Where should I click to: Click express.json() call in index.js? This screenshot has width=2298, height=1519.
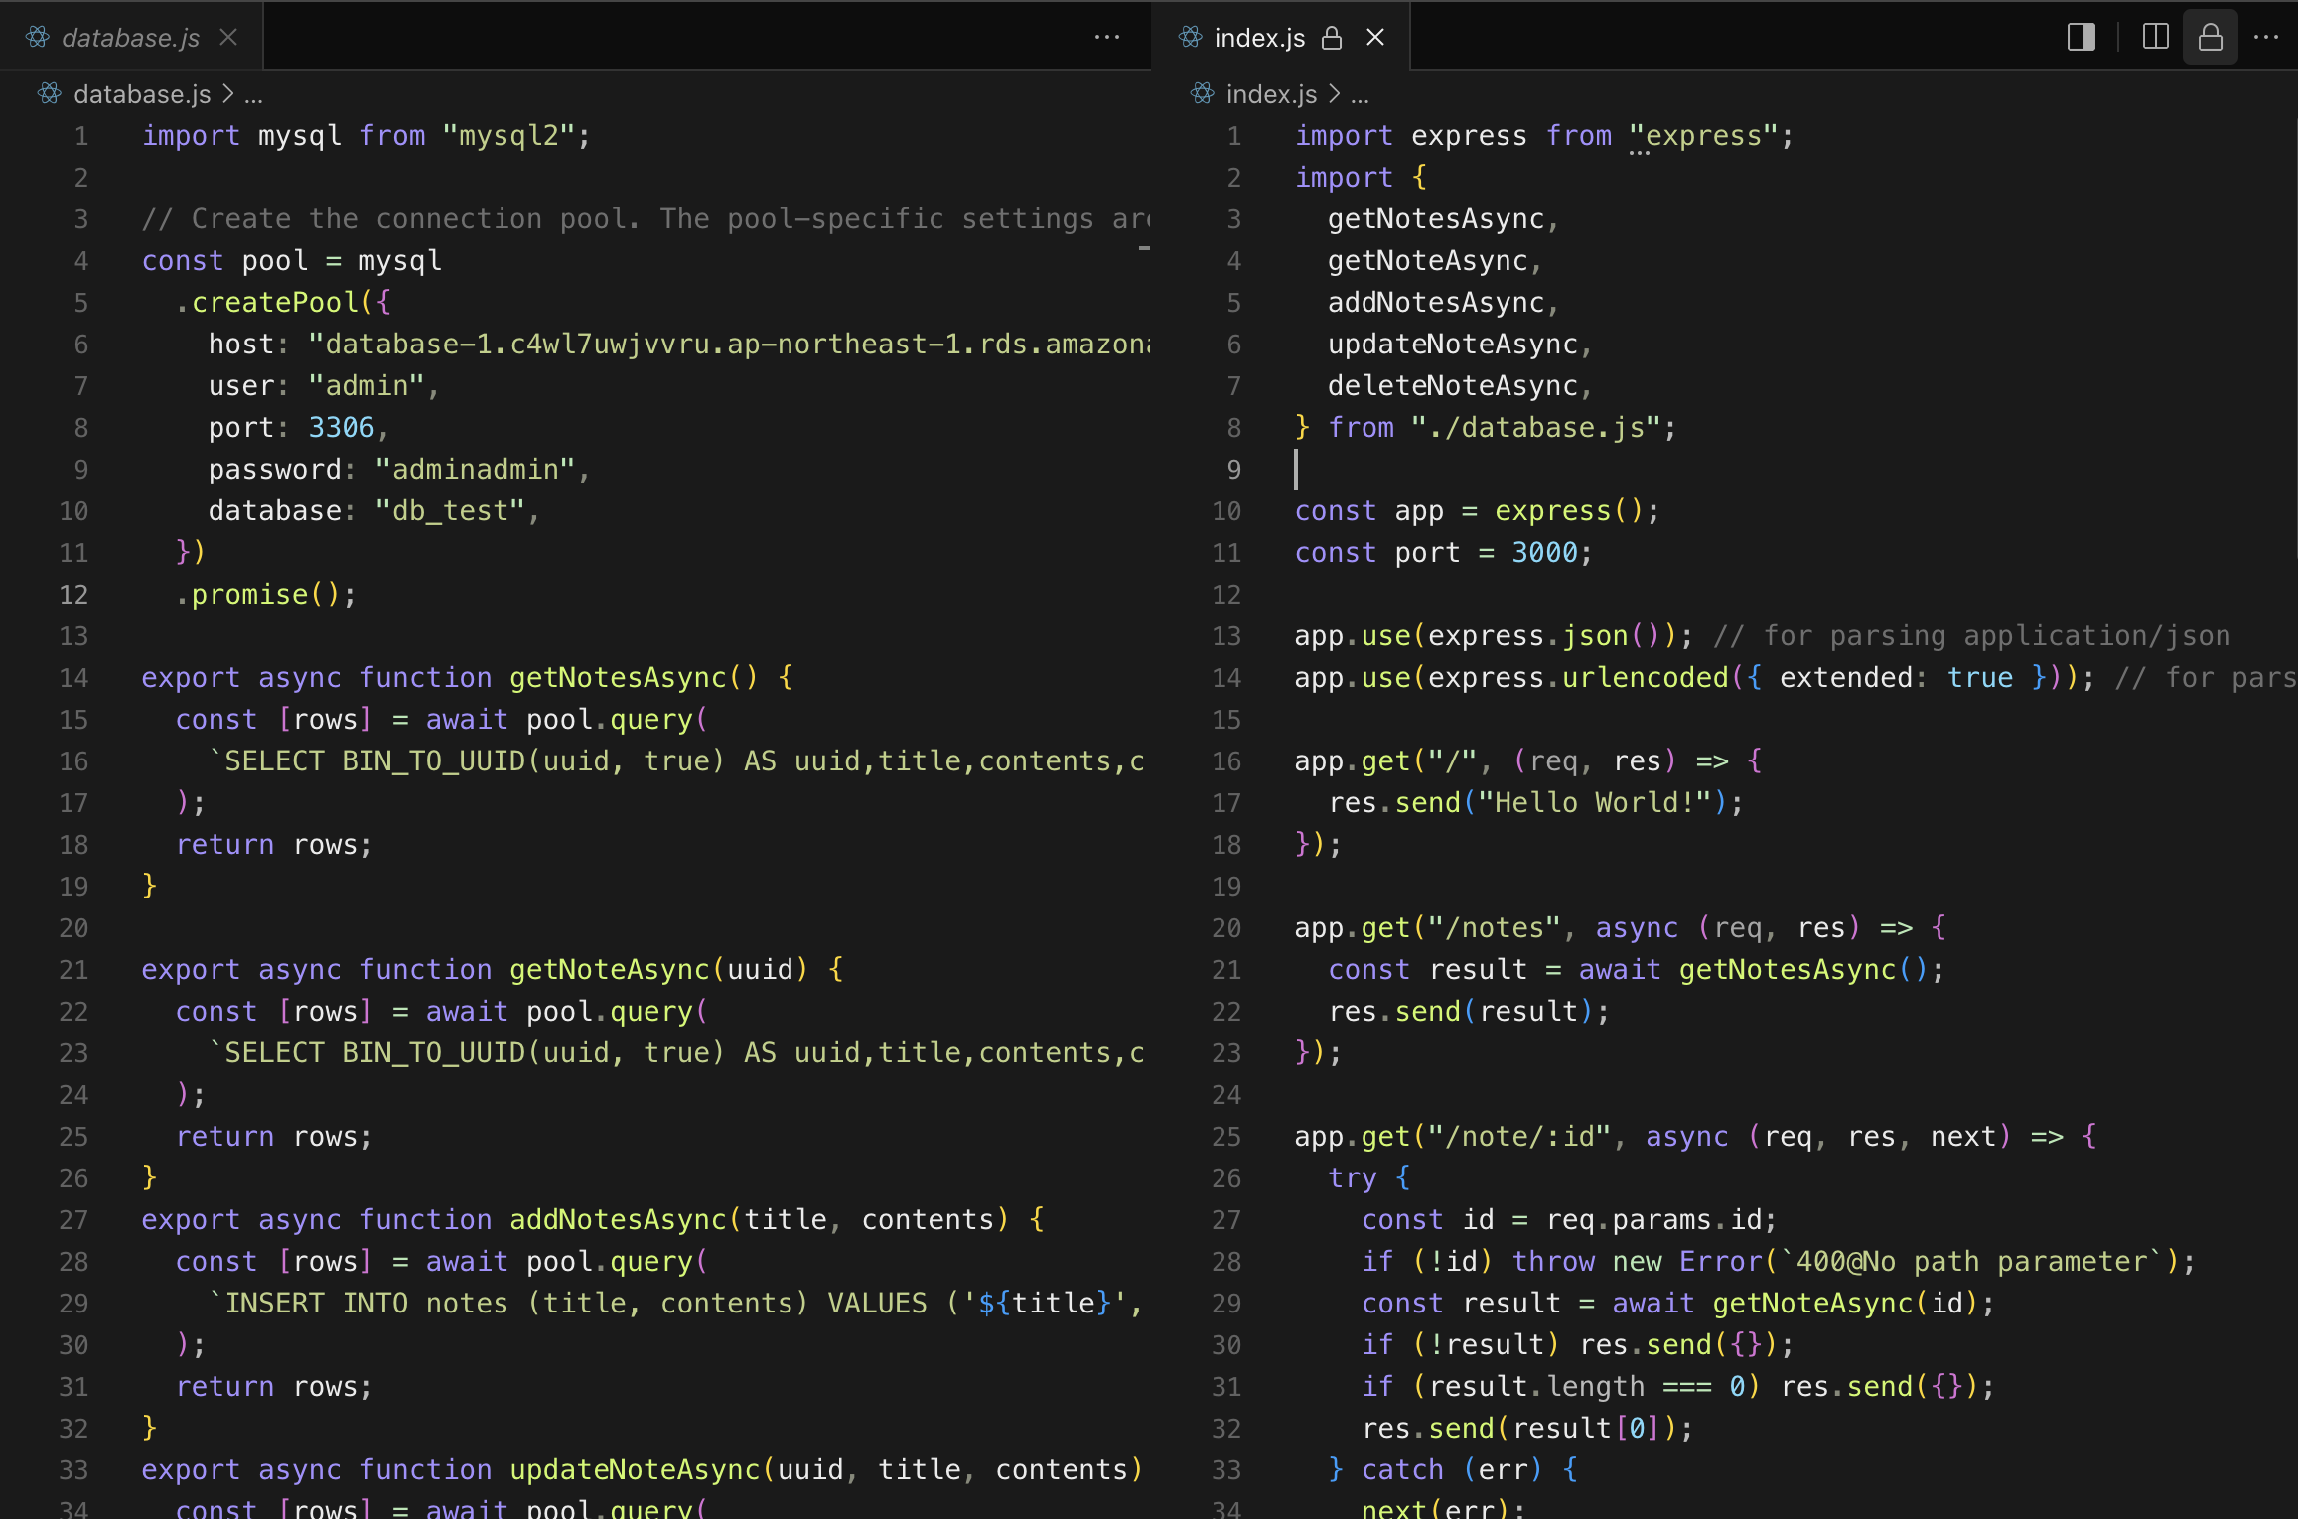click(x=1545, y=636)
